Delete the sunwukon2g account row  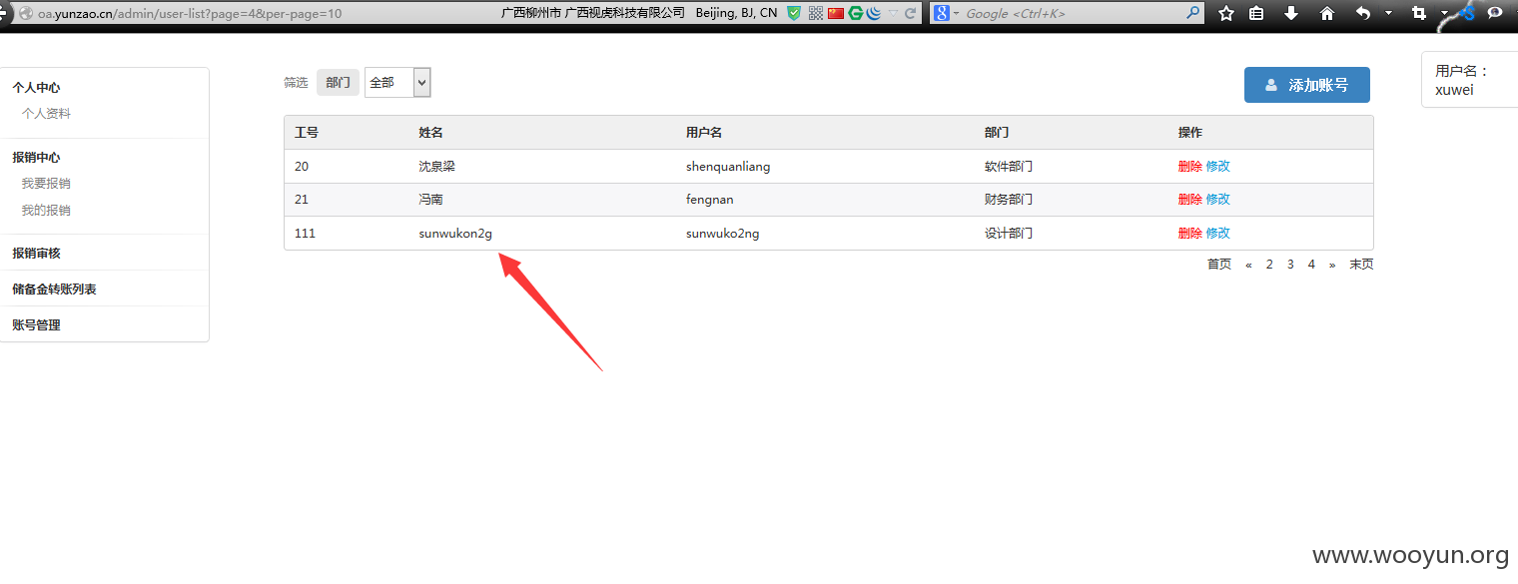(x=1189, y=234)
